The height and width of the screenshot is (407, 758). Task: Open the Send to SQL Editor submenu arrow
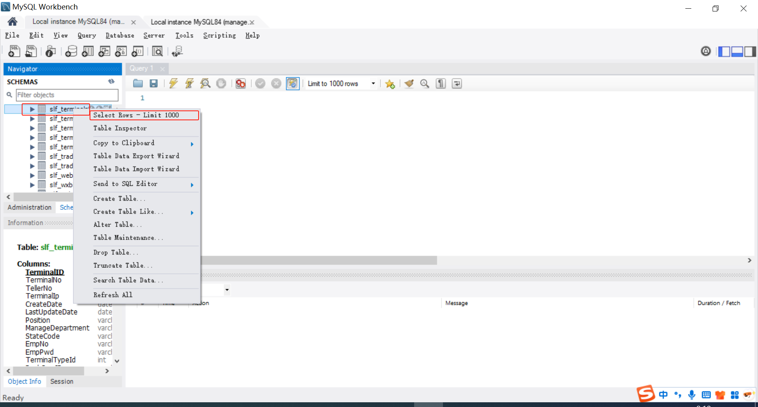(192, 185)
